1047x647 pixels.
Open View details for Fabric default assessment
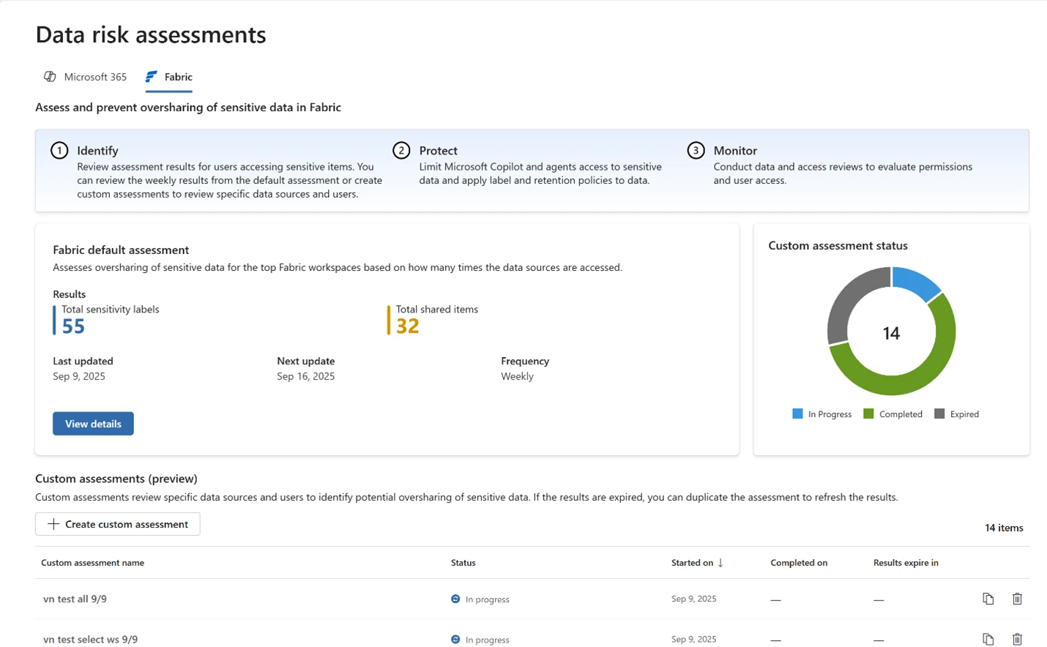(x=92, y=423)
